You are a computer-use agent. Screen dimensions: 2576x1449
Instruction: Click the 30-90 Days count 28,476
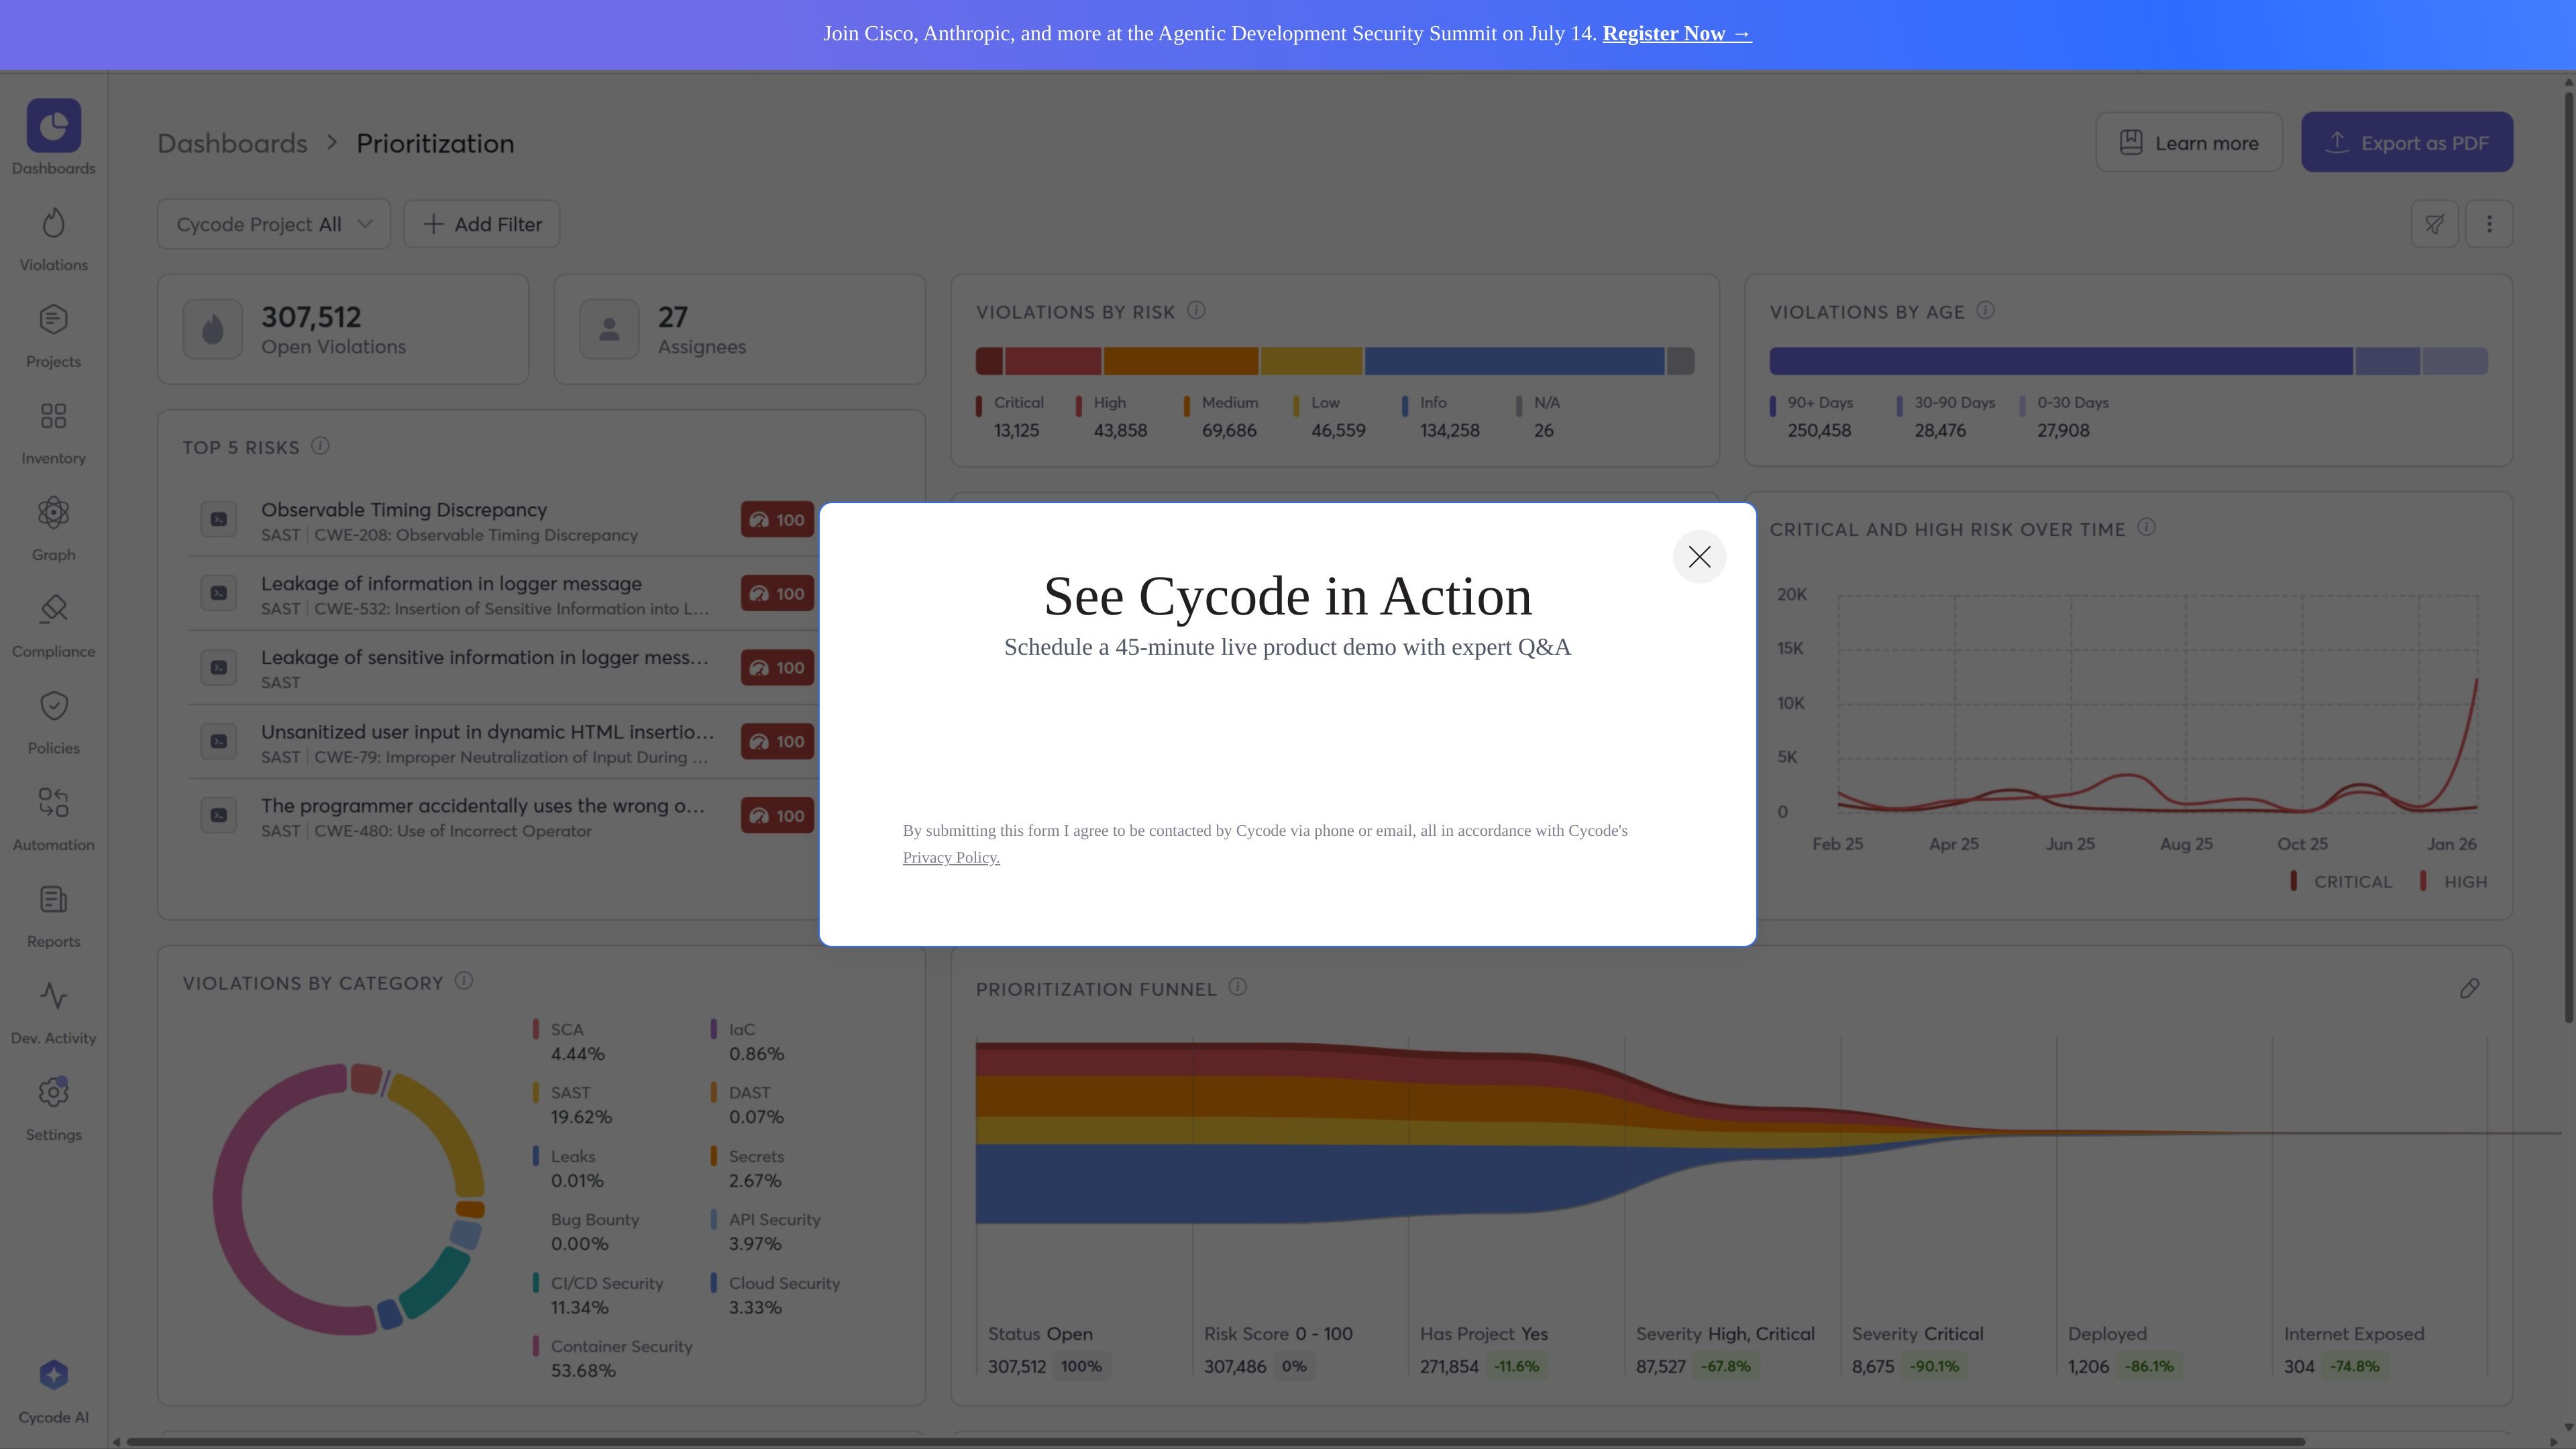coord(1940,431)
